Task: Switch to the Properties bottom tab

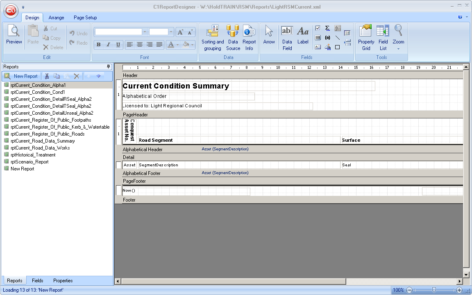Action: [63, 281]
